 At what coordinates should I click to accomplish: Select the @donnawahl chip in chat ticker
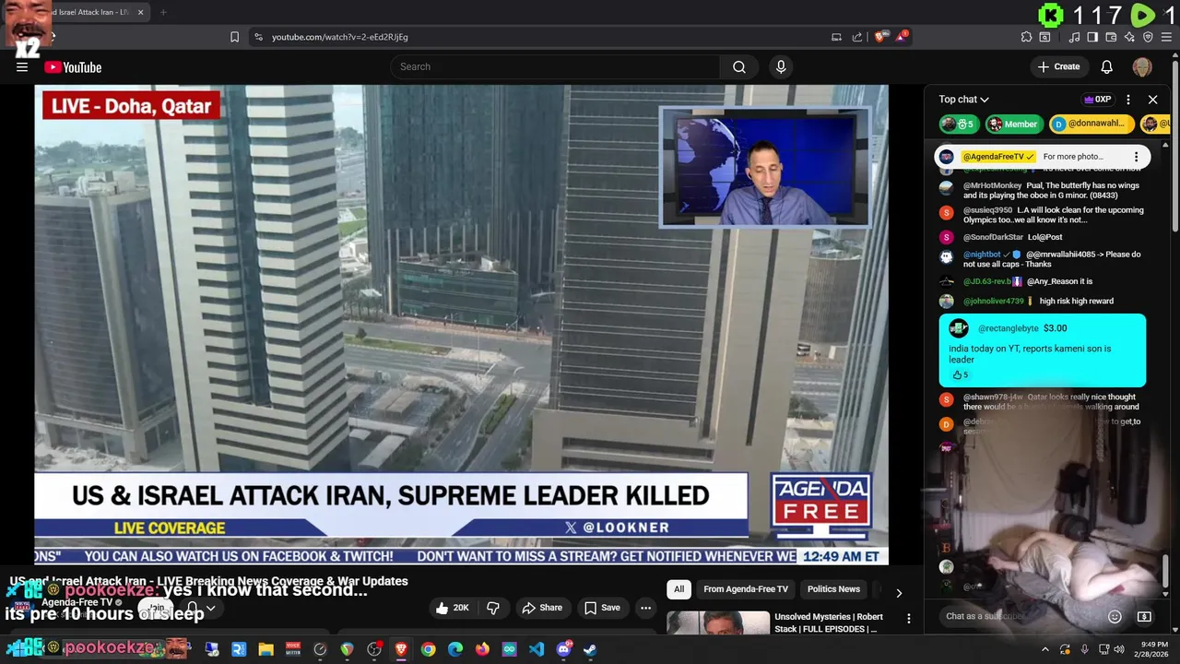(1091, 124)
